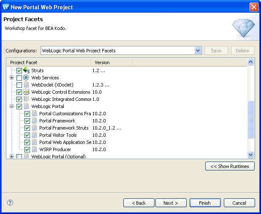Click the vertical scrollbar thumb
The height and width of the screenshot is (214, 261).
coord(251,119)
